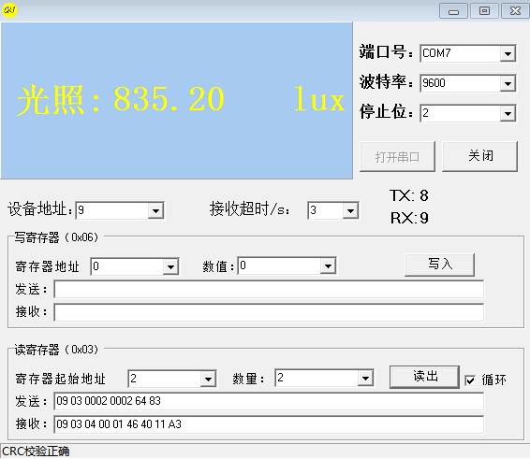Click the 关闭 close port button

pos(479,156)
